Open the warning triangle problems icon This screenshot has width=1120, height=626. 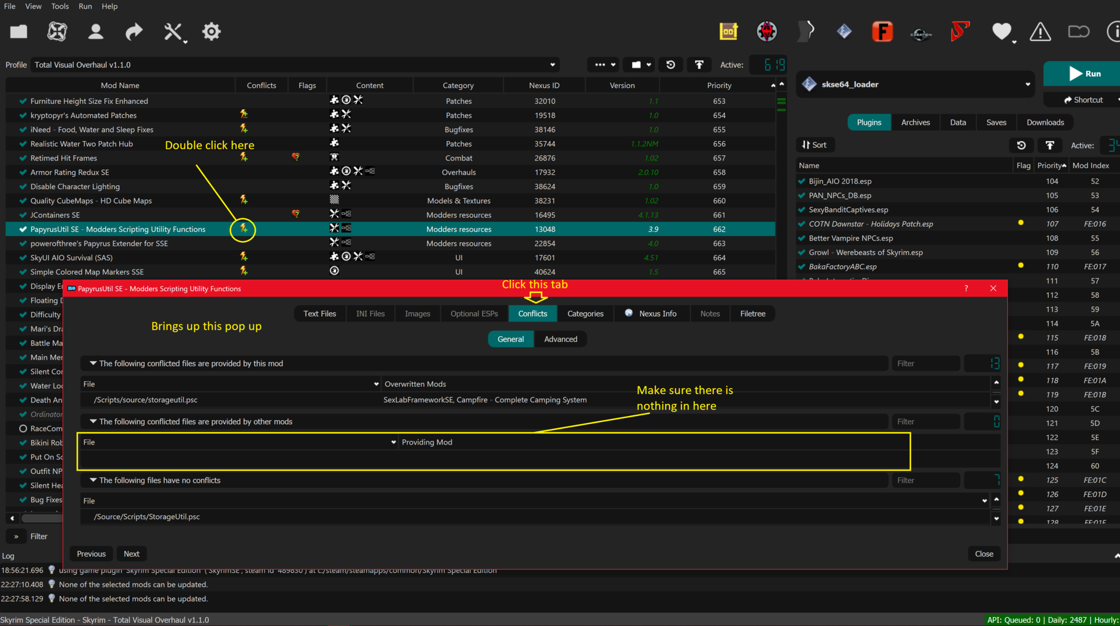click(x=1040, y=32)
